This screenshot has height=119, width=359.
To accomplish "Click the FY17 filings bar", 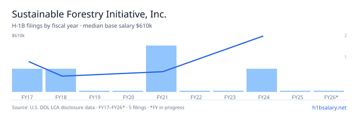I will 27,80.
